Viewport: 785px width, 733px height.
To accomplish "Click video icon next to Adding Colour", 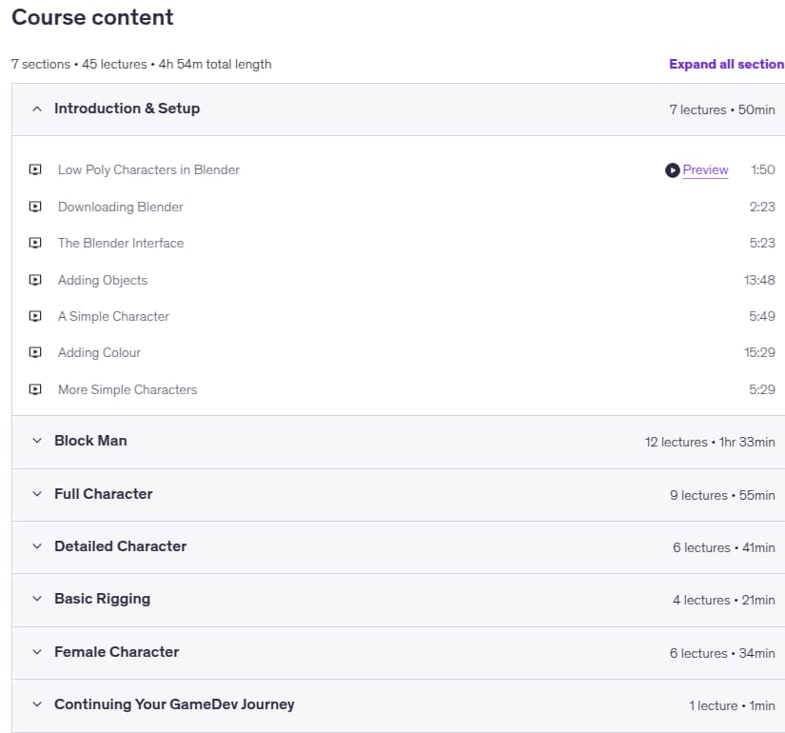I will tap(35, 353).
